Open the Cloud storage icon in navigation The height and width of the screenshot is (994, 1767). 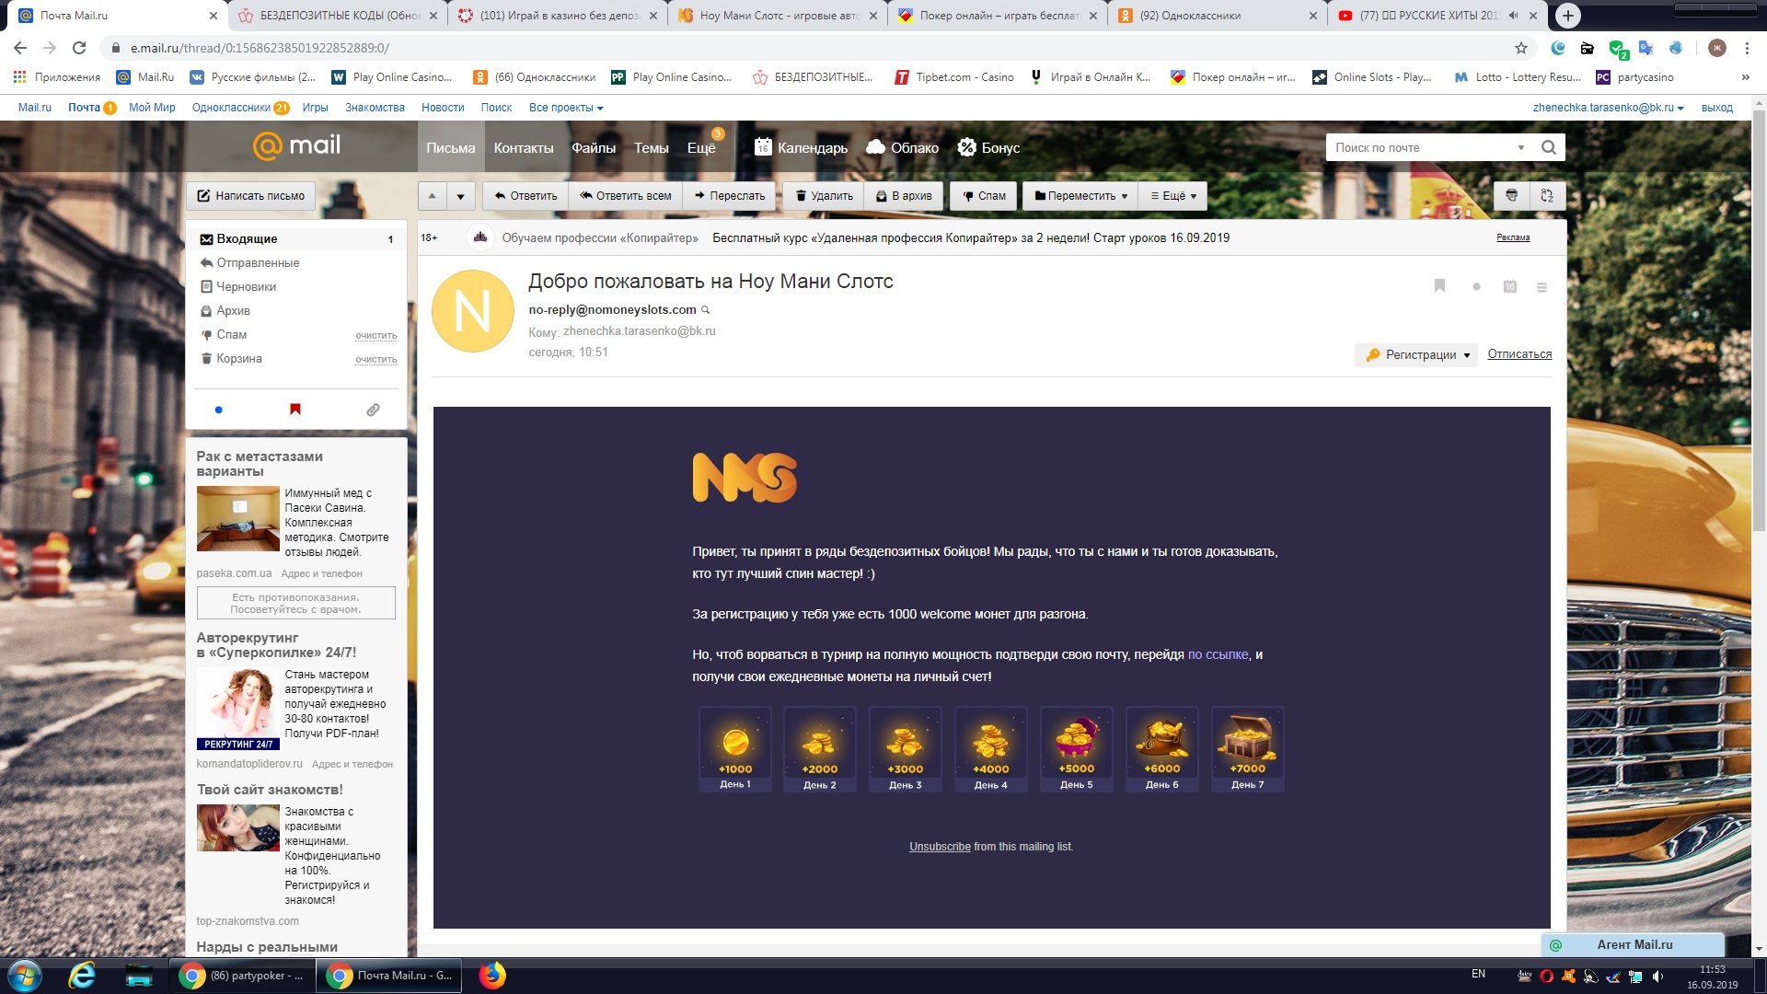875,147
